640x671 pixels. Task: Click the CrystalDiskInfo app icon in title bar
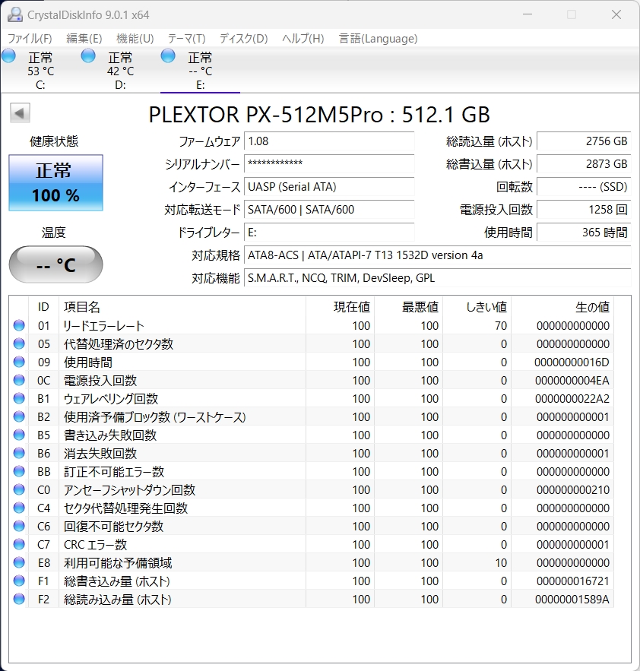15,14
